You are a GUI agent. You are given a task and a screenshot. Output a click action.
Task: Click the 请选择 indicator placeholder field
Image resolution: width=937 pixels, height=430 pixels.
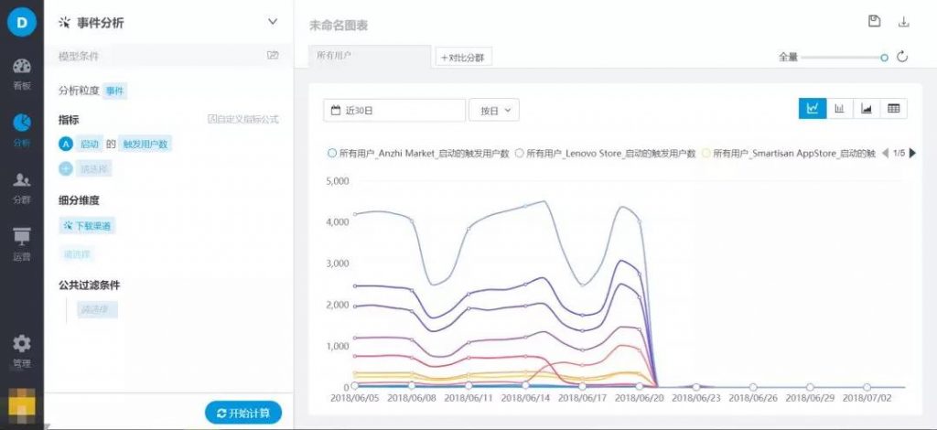[x=94, y=169]
